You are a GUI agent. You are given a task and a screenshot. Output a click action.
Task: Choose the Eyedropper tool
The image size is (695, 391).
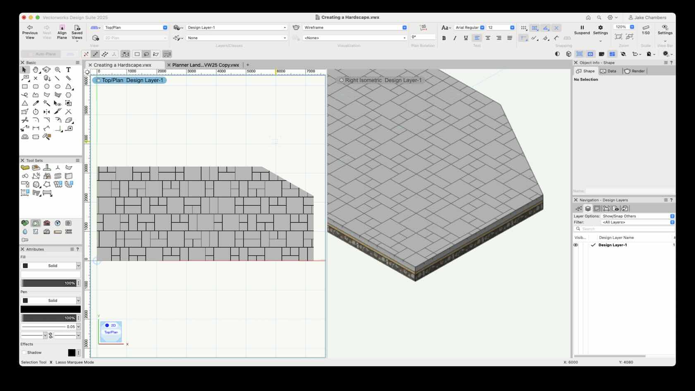(x=36, y=103)
